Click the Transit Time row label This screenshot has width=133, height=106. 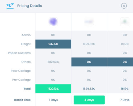click(22, 100)
